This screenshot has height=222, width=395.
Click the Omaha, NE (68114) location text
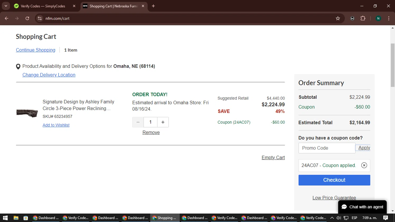click(x=134, y=66)
